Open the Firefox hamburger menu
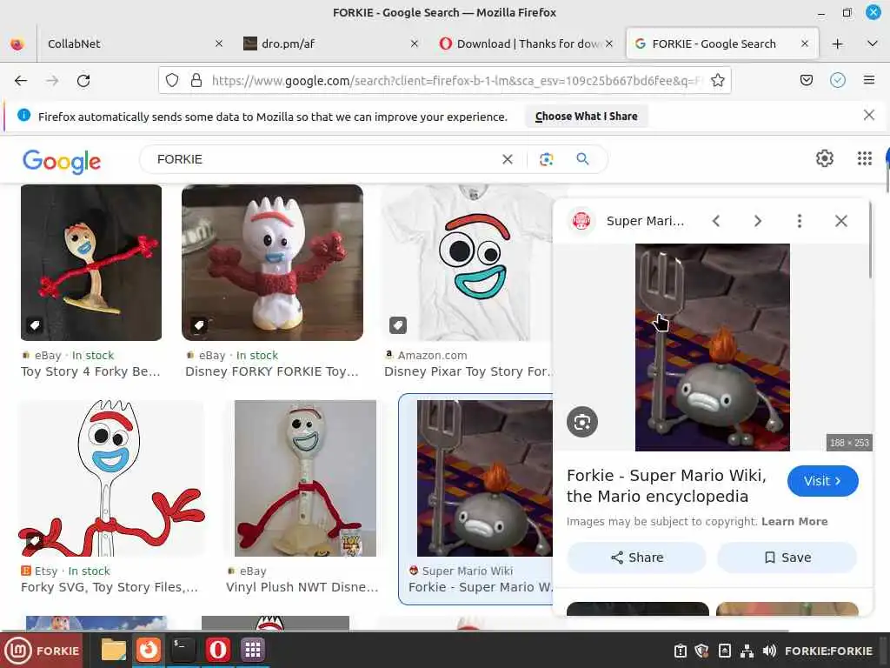Image resolution: width=890 pixels, height=668 pixels. 869,81
